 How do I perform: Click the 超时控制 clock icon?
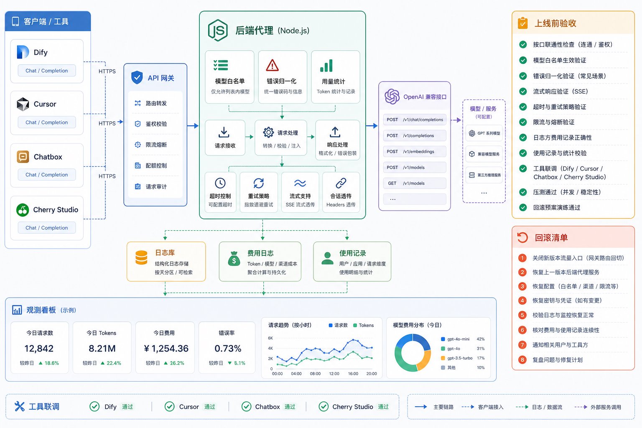coord(220,183)
